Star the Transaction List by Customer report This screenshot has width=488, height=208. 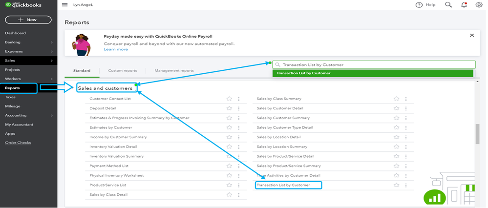[397, 185]
